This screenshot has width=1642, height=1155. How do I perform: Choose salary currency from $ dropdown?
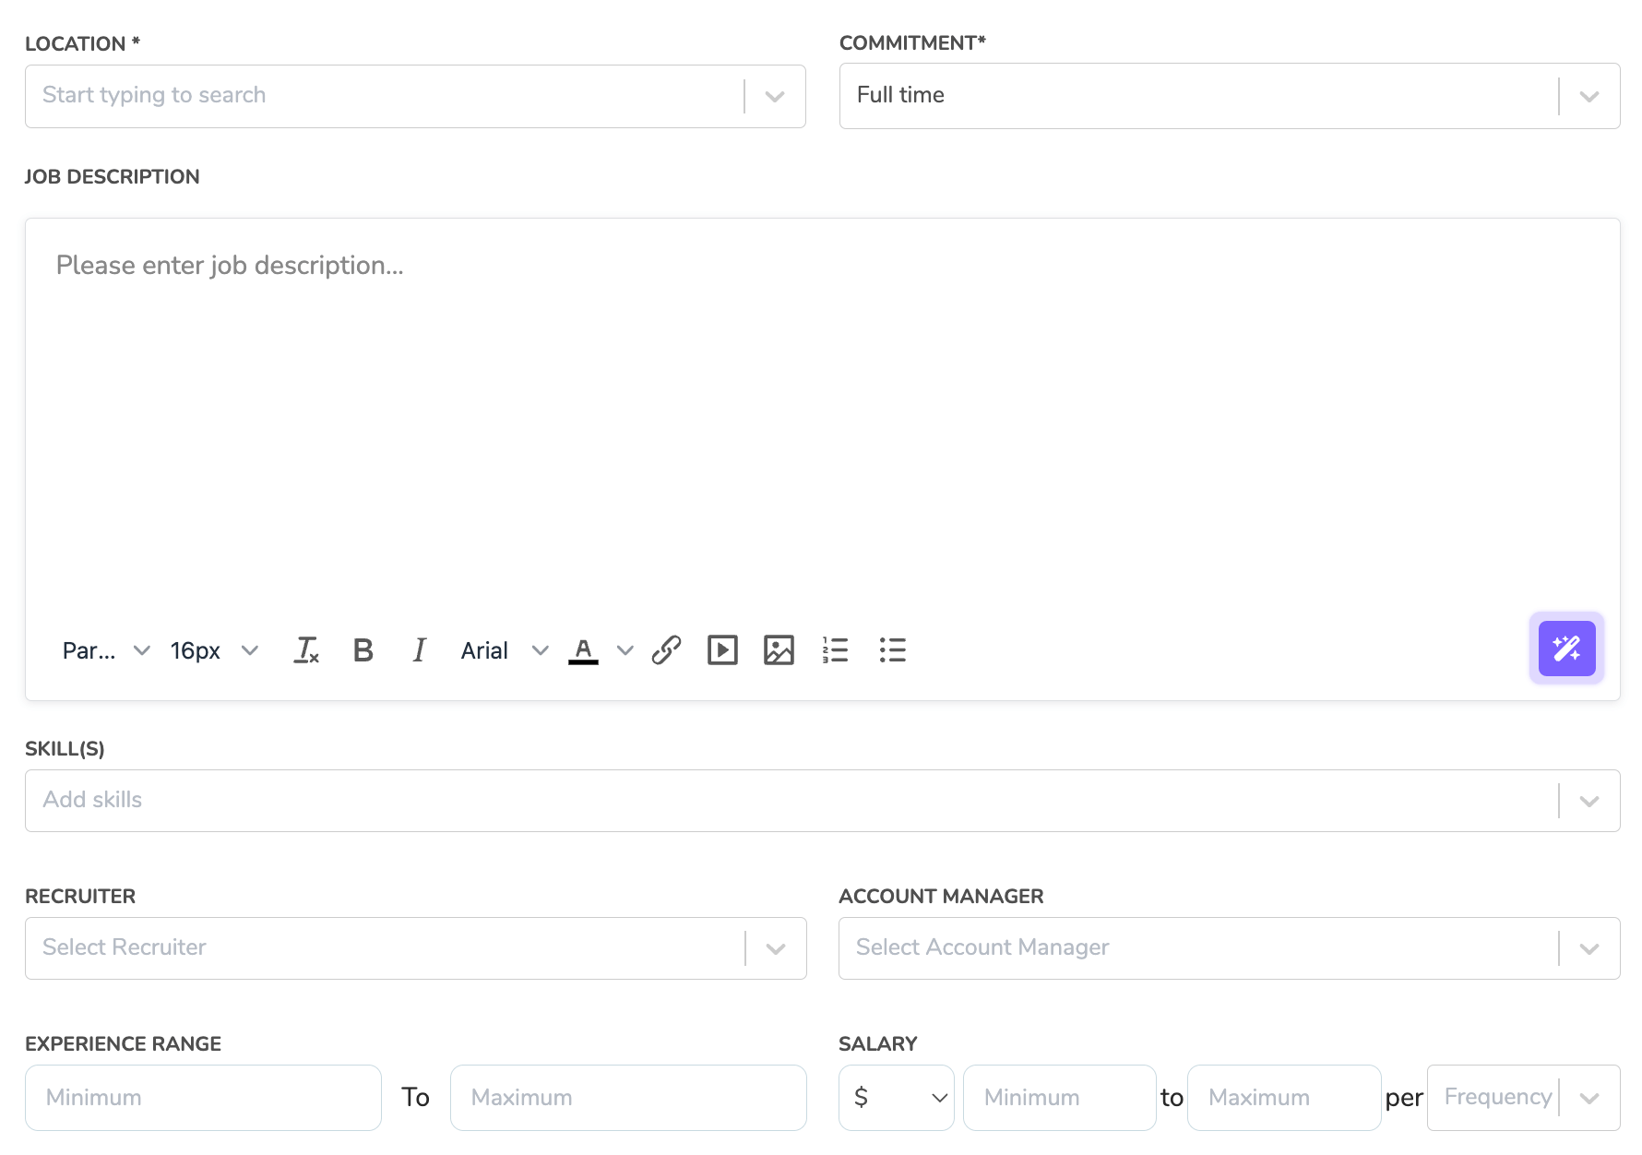click(x=897, y=1098)
